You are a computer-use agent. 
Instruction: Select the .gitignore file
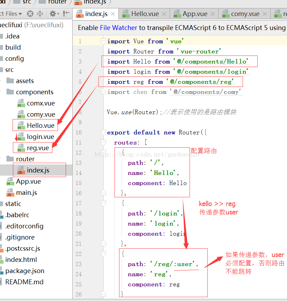point(20,237)
